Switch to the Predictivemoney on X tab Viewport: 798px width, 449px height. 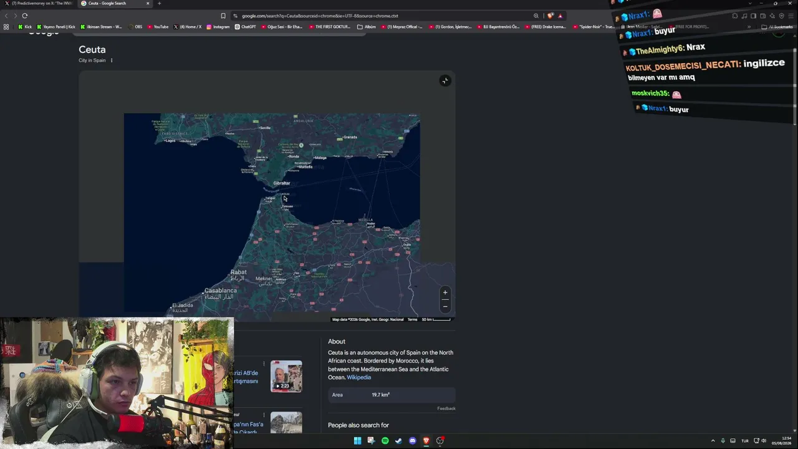(39, 3)
